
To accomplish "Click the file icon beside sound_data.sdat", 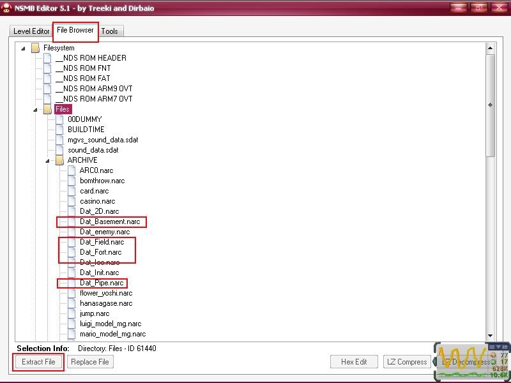I will [59, 150].
